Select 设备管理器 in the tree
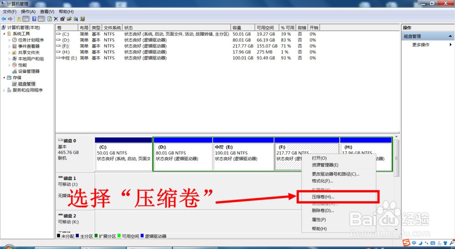Screen dimensions: 455x249 29,71
